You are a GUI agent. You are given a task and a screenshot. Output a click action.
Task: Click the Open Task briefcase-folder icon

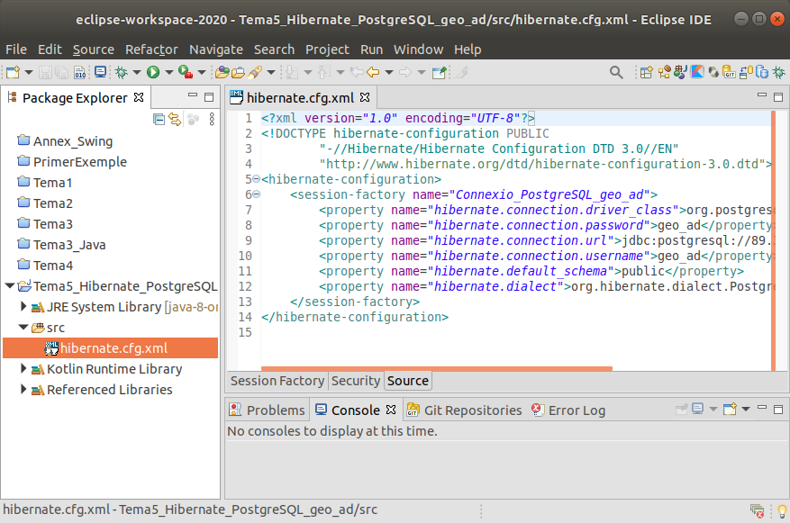tap(239, 73)
